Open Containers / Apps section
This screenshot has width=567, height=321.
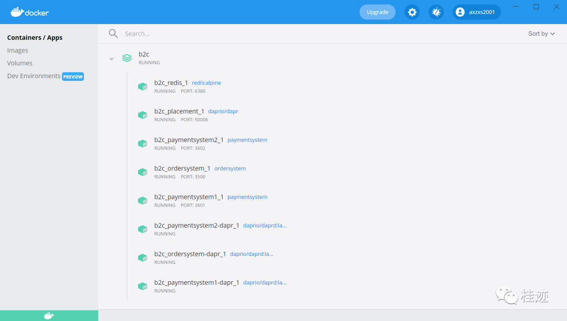point(35,38)
